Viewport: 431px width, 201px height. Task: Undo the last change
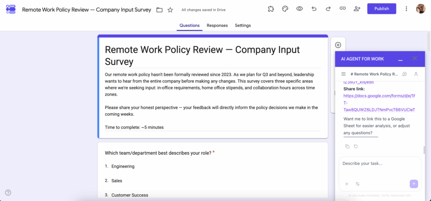click(314, 9)
